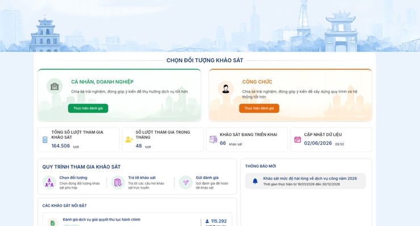Viewport: 420px width, 226px height.
Task: Click the Trả lời khảo sát step icon
Action: coord(118,182)
